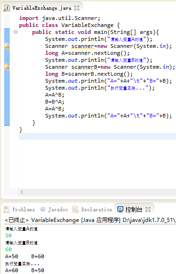Click the highlighted empty line in editor
The width and height of the screenshot is (176, 274).
point(97,136)
